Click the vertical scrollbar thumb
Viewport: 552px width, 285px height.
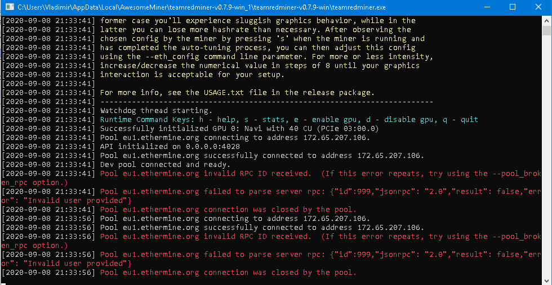(x=546, y=30)
